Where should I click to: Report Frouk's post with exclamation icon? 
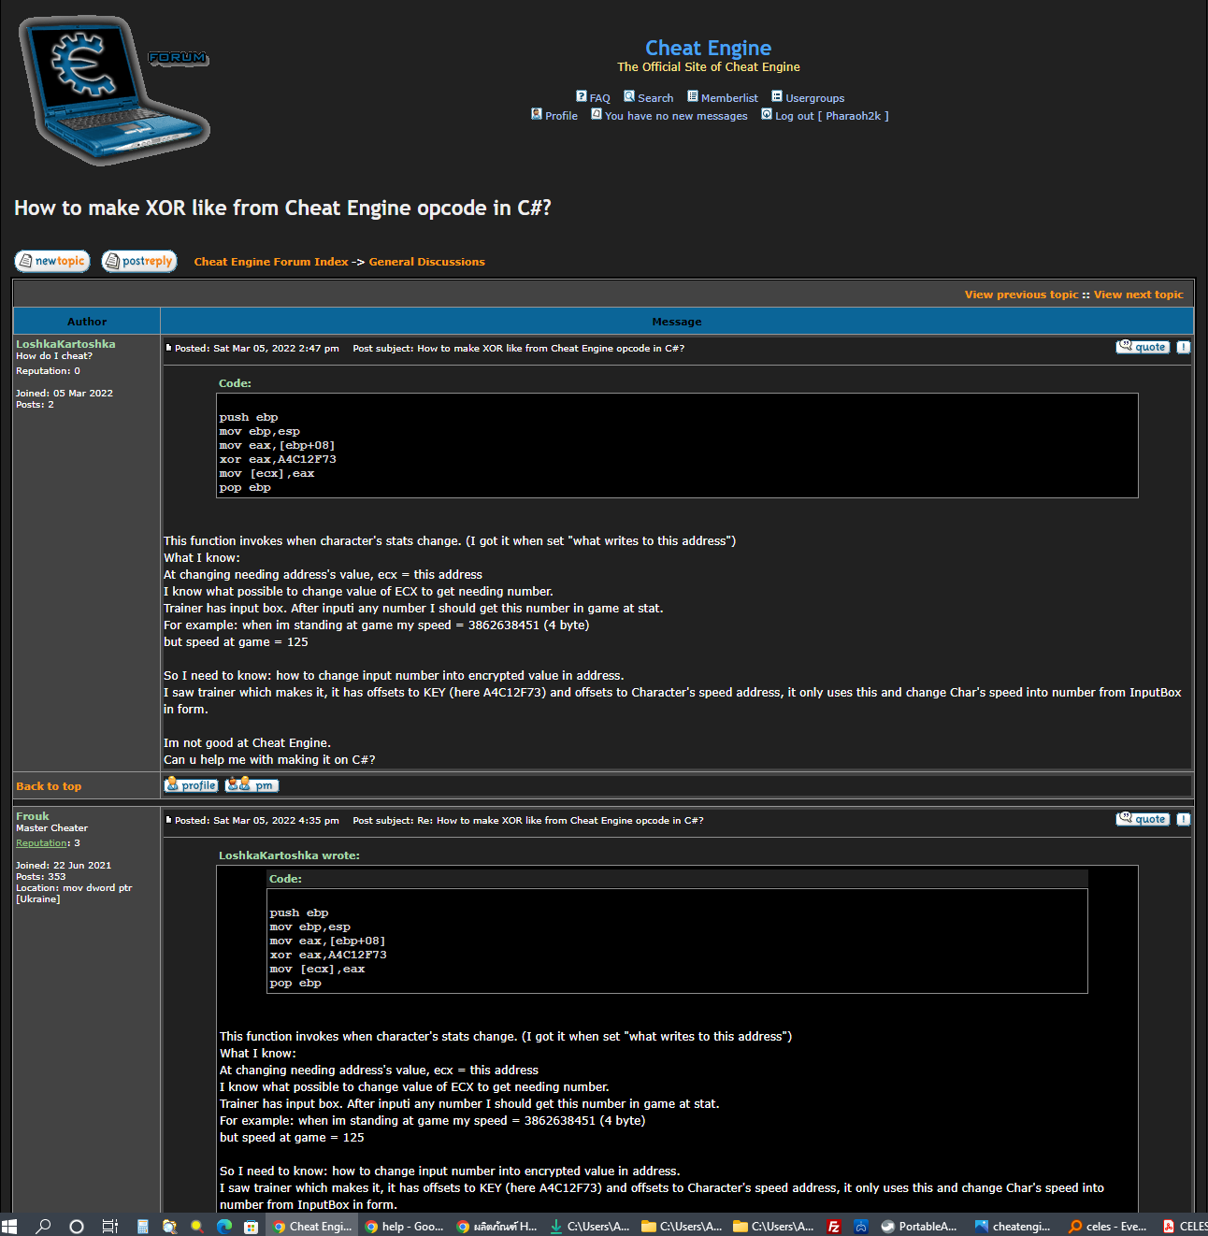1183,819
